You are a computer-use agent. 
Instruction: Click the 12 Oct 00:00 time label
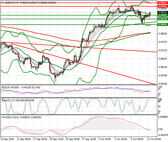pos(154,139)
